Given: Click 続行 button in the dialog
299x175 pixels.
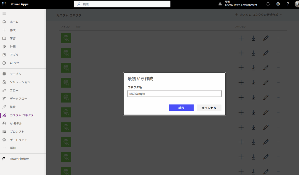Looking at the screenshot, I should pos(181,108).
